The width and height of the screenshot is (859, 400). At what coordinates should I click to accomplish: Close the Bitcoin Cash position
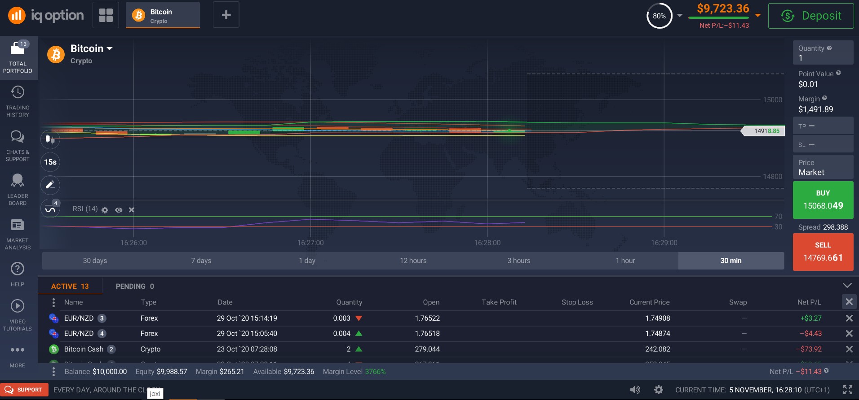849,349
